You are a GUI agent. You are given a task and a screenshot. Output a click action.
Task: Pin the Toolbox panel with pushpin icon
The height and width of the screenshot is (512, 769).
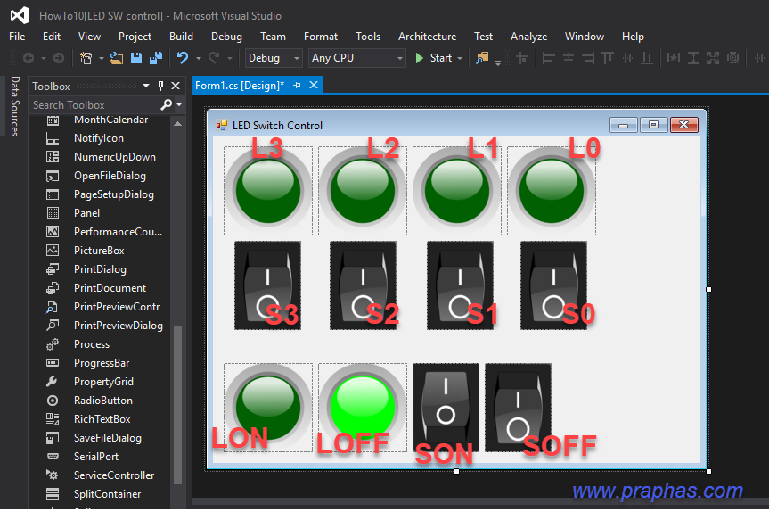(160, 86)
